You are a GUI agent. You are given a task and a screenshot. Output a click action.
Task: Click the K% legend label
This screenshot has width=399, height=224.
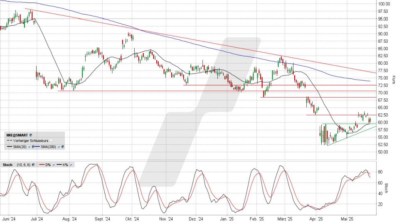pos(65,165)
